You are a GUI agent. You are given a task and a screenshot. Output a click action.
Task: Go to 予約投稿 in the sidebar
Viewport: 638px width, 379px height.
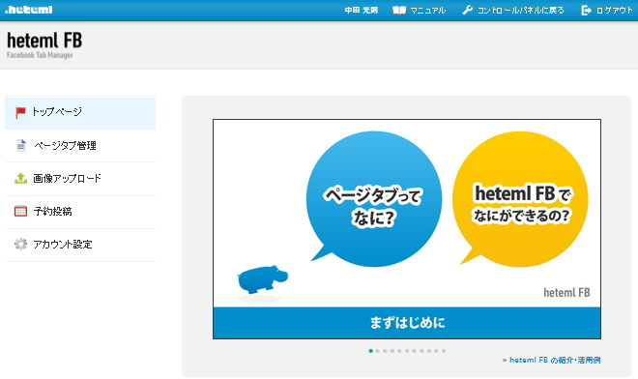click(80, 212)
